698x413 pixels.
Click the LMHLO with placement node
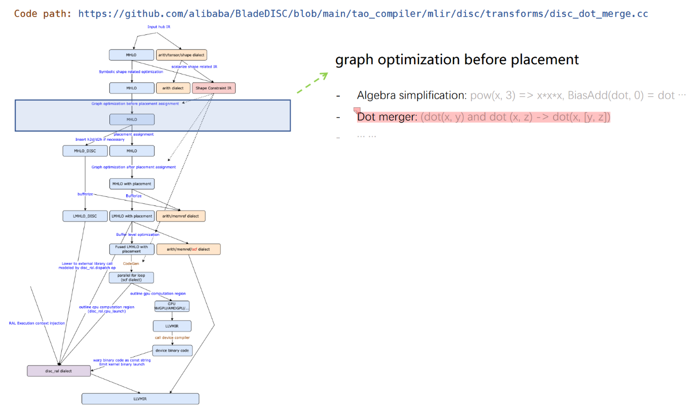[x=132, y=216]
